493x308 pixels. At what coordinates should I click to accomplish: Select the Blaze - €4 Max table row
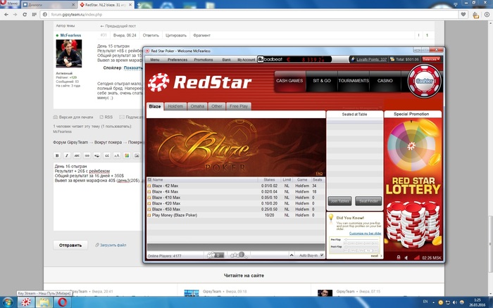pyautogui.click(x=236, y=191)
